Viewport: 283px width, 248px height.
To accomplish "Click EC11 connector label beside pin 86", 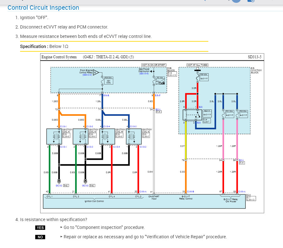I will [241, 160].
